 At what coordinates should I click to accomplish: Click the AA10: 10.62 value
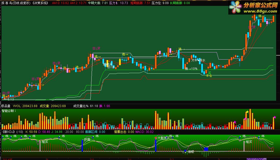pos(60,3)
